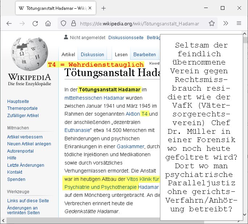Screen dimensions: 248x224
Task: Open Änderungen an verlinkten Seiten
Action: coord(24,210)
